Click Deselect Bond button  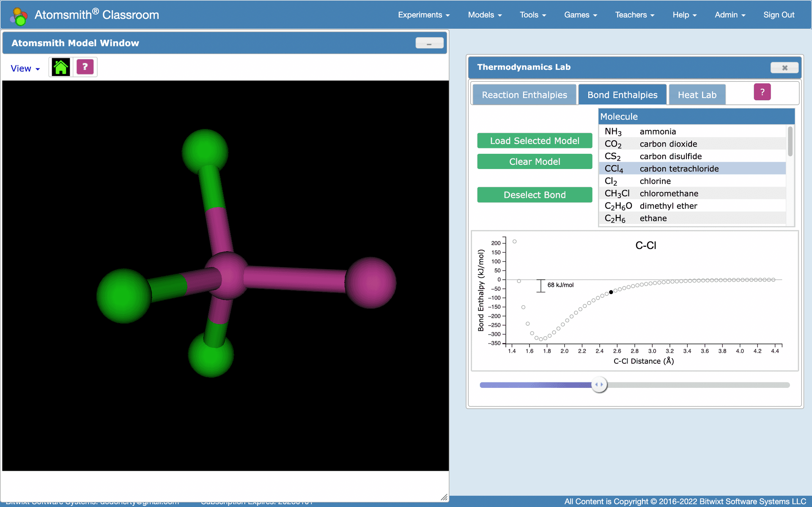coord(535,195)
